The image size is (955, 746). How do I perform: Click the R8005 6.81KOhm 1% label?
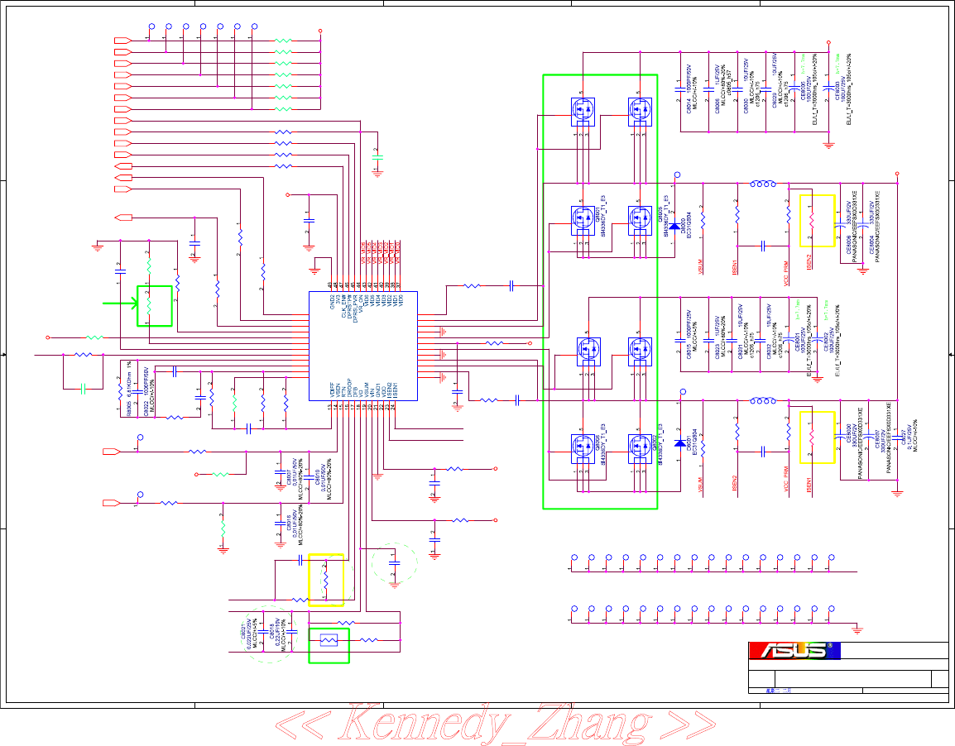[x=129, y=389]
